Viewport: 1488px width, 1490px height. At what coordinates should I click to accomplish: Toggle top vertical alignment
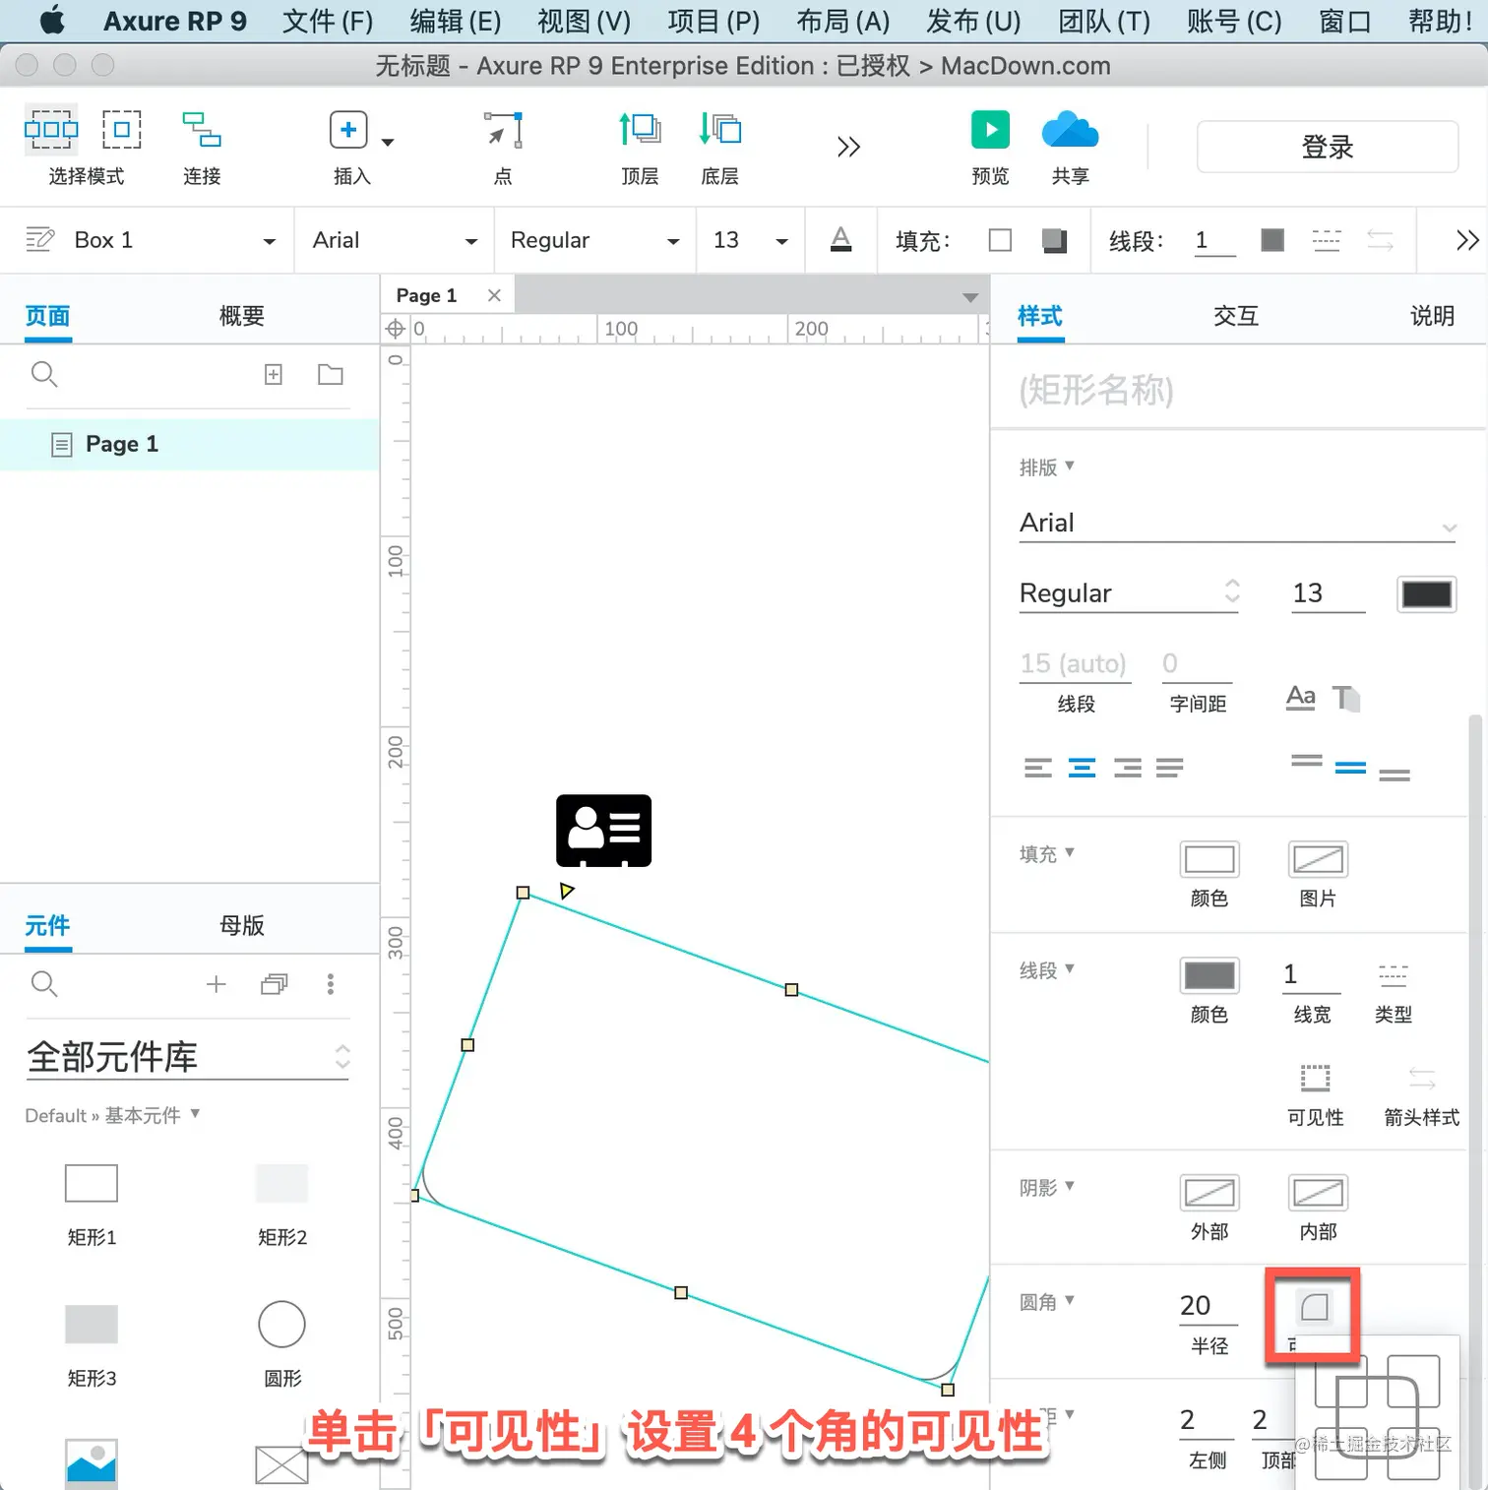pos(1307,761)
